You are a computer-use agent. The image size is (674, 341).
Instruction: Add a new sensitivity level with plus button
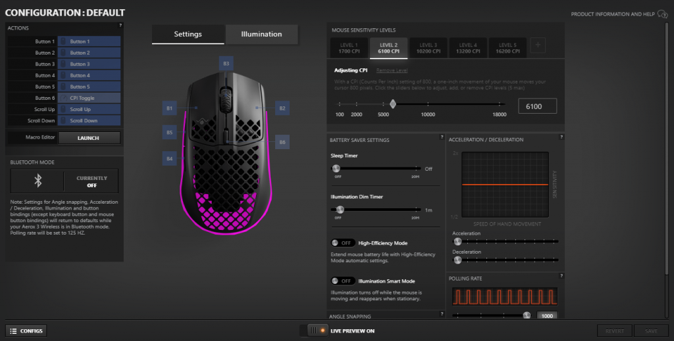[x=538, y=45]
